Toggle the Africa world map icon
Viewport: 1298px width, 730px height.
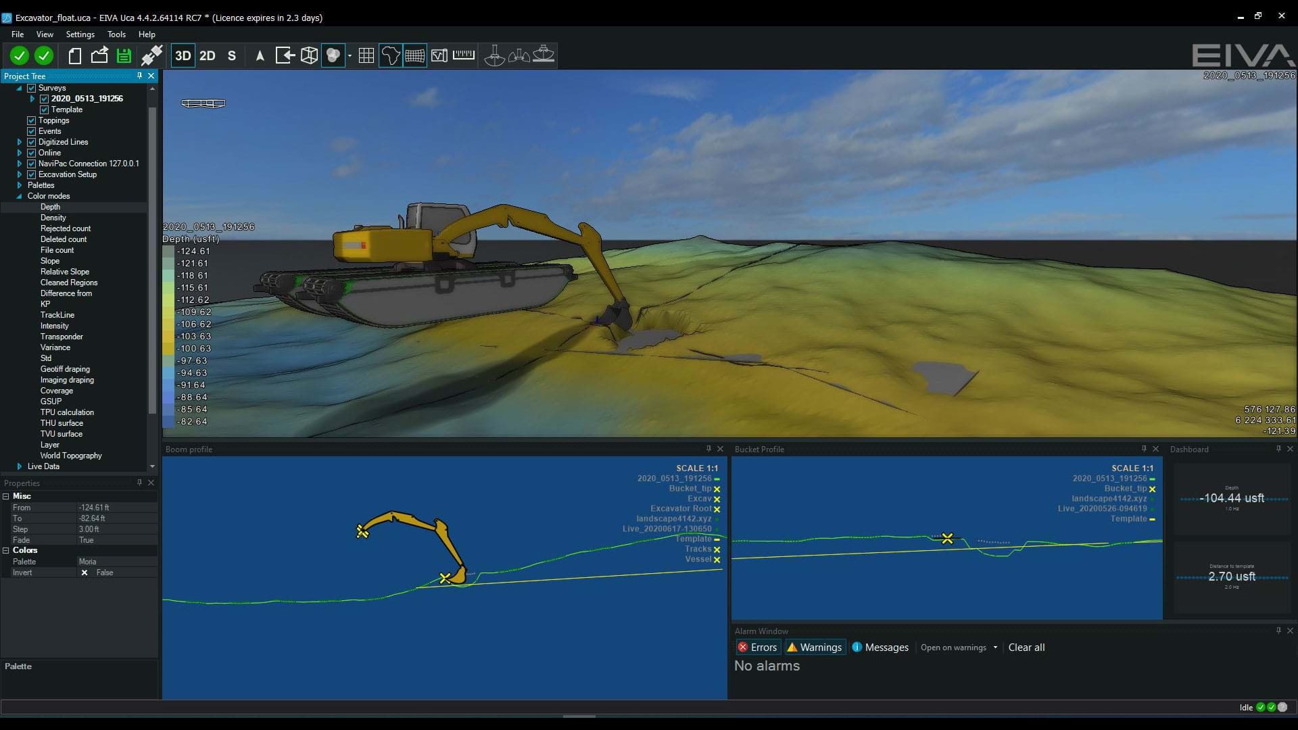pyautogui.click(x=391, y=55)
